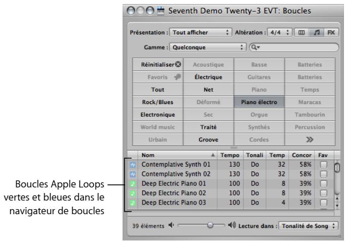
Task: Select the Electronique category
Action: coord(158,115)
